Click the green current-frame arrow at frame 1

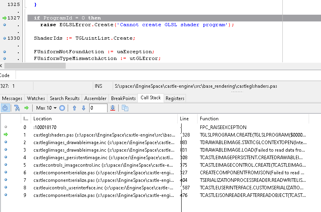6,135
